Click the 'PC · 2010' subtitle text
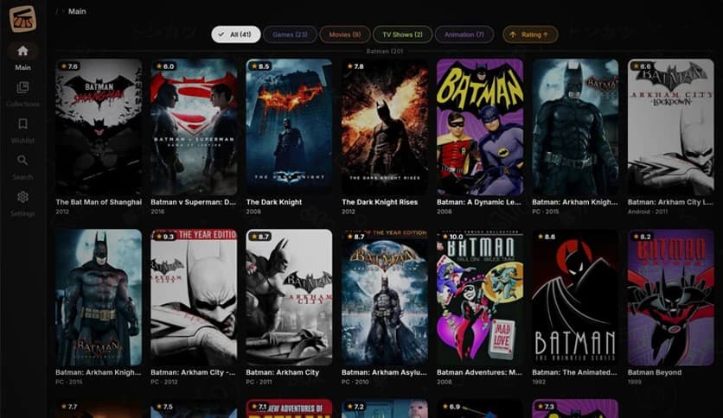Viewport: 723px width, 418px height. (355, 382)
